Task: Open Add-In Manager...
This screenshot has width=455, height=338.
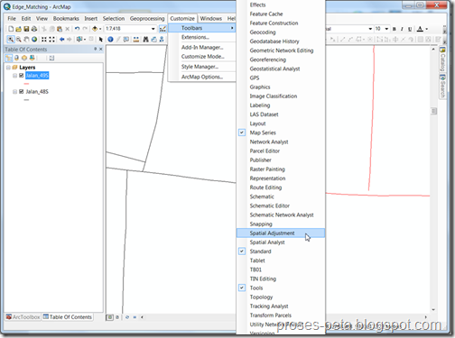Action: click(x=201, y=48)
